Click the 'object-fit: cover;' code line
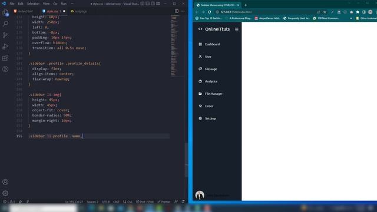 (x=51, y=110)
